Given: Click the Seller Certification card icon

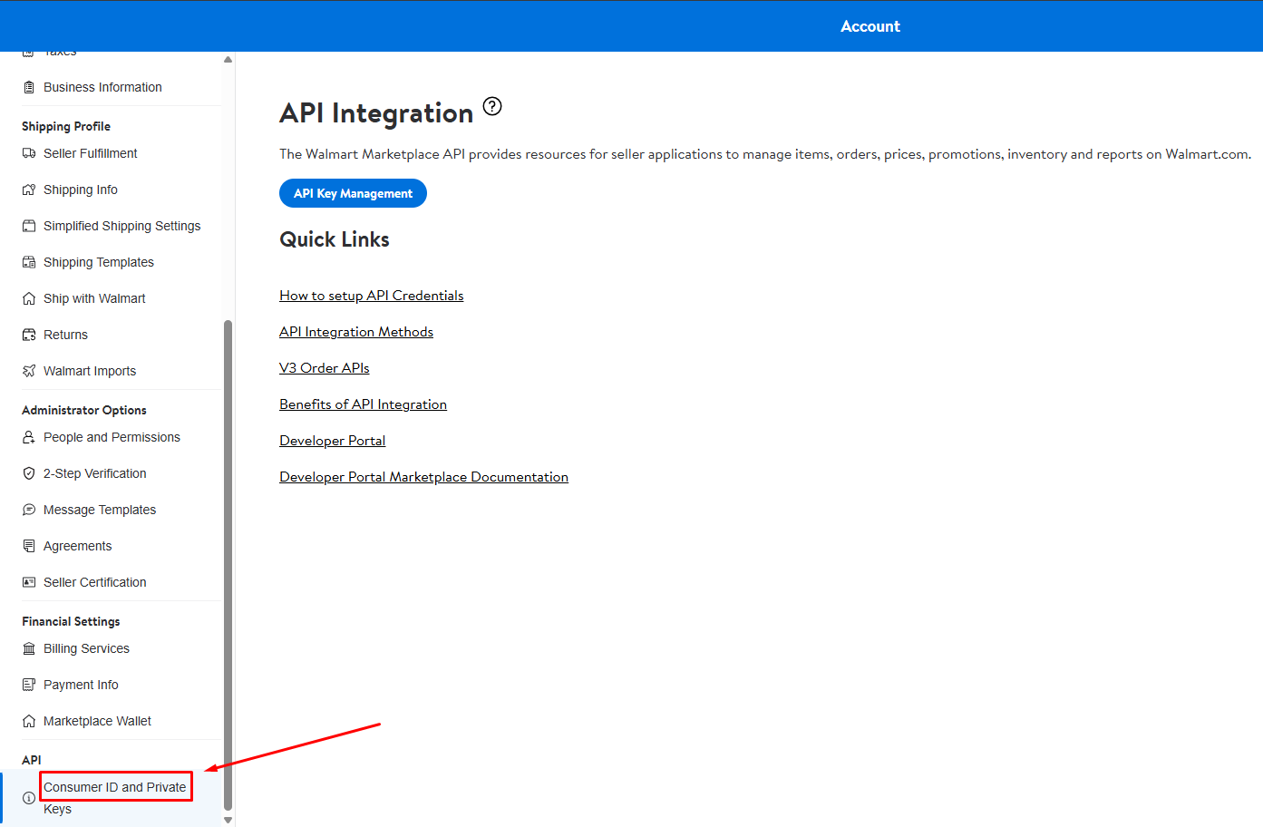Looking at the screenshot, I should click(x=29, y=582).
